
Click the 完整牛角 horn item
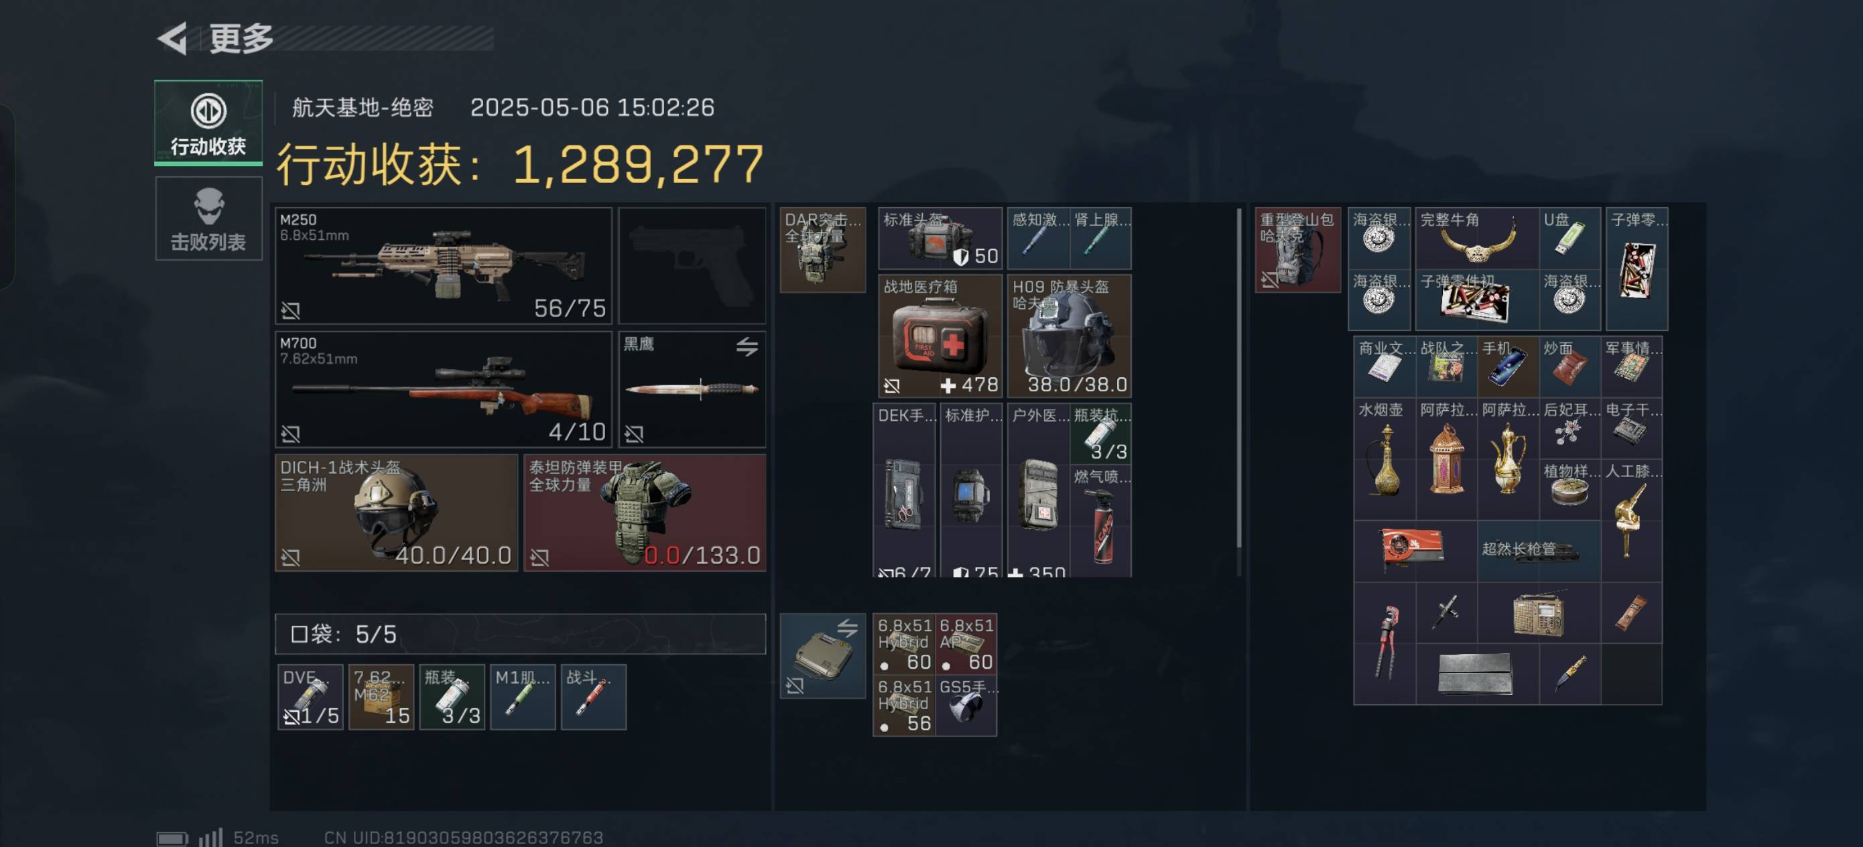click(x=1476, y=239)
